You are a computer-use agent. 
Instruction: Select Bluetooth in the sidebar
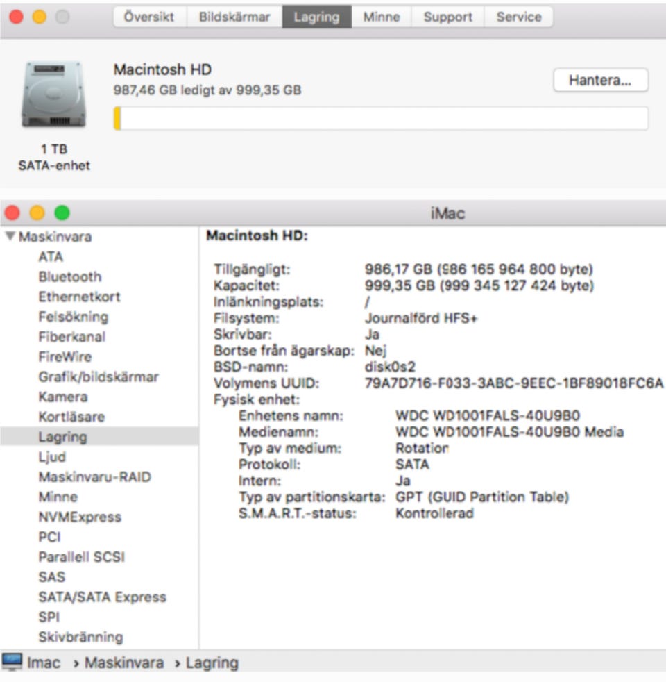[x=69, y=277]
